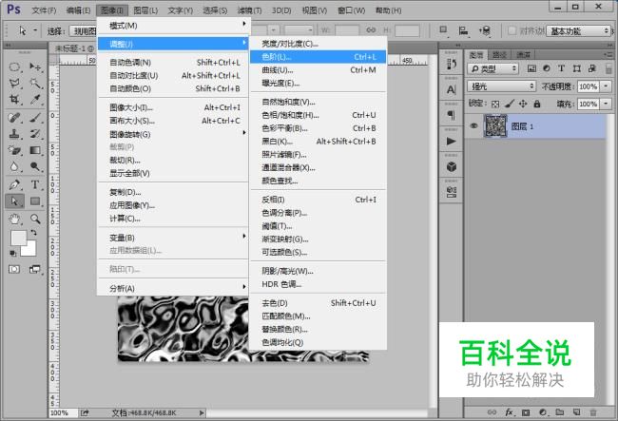Screen dimensions: 618x421
Task: Click the foreground color swatch
Action: (17, 237)
